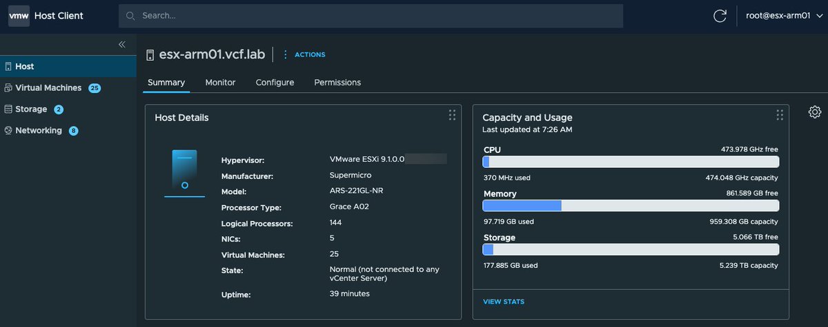The height and width of the screenshot is (327, 828).
Task: Click the Manufacturer value Supermicro
Action: 350,176
